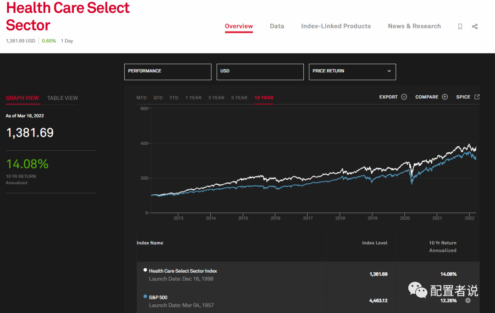Click the PRICE RETURN dropdown chevron
Viewport: 495px width, 313px height.
389,71
